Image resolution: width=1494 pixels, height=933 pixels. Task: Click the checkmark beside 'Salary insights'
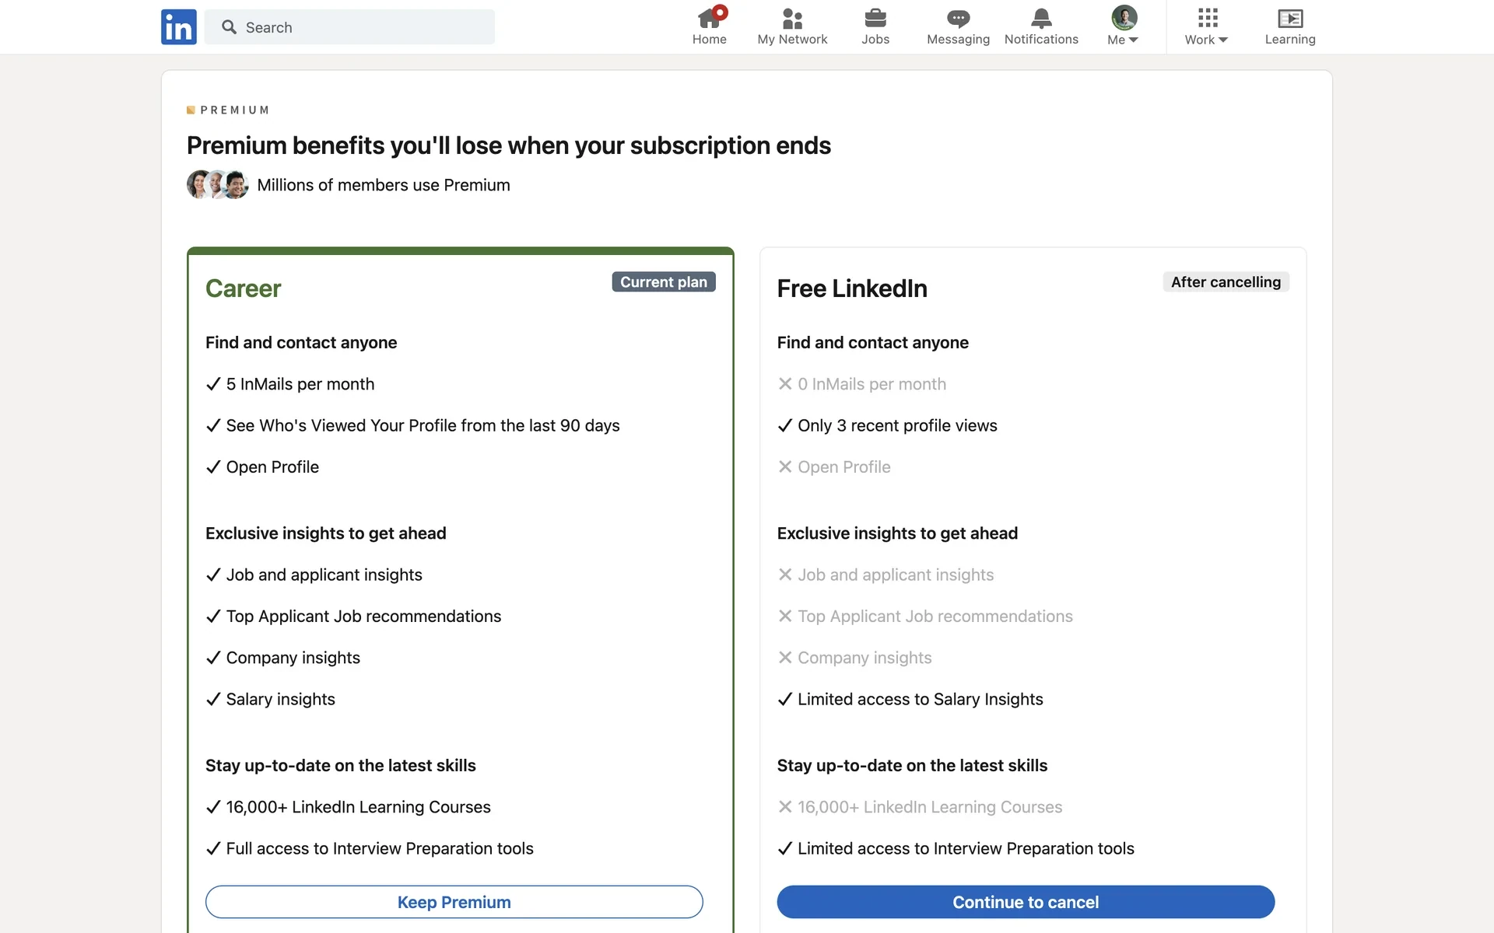pos(213,699)
